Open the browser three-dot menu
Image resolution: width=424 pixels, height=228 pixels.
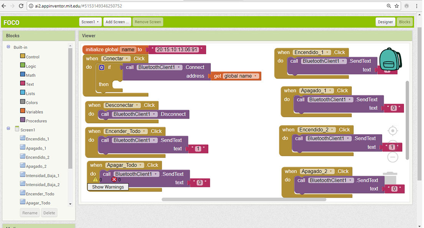(x=417, y=6)
